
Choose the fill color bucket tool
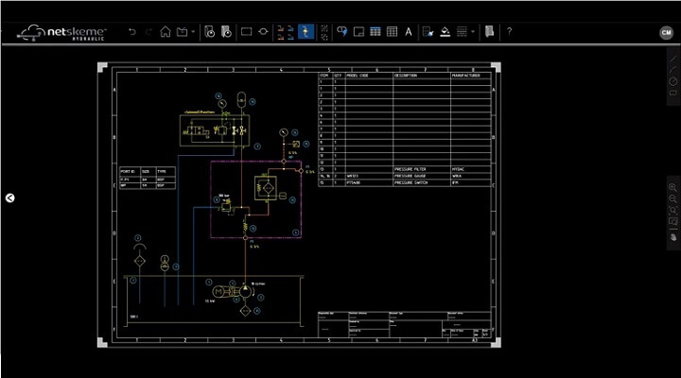point(445,32)
